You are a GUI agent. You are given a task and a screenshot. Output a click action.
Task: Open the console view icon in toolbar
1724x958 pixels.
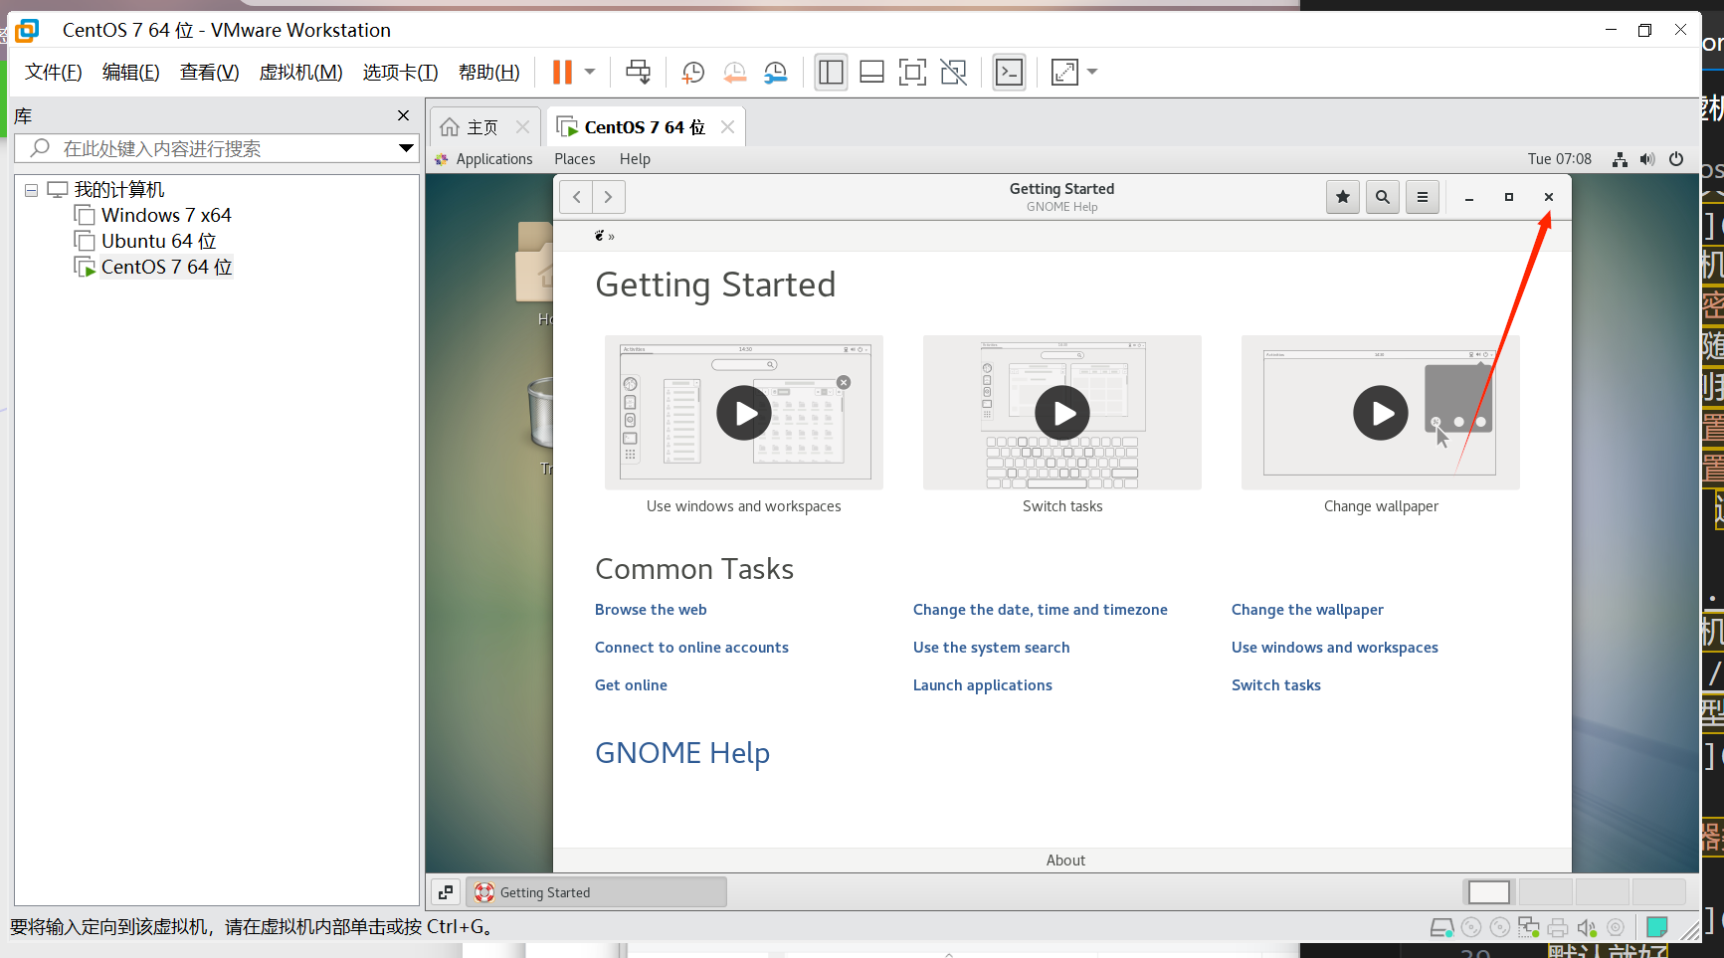click(1009, 72)
